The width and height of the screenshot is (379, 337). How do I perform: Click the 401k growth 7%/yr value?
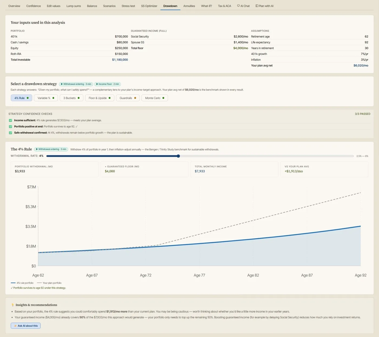(x=364, y=54)
